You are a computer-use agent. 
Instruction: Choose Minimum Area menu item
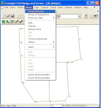tap(40, 29)
